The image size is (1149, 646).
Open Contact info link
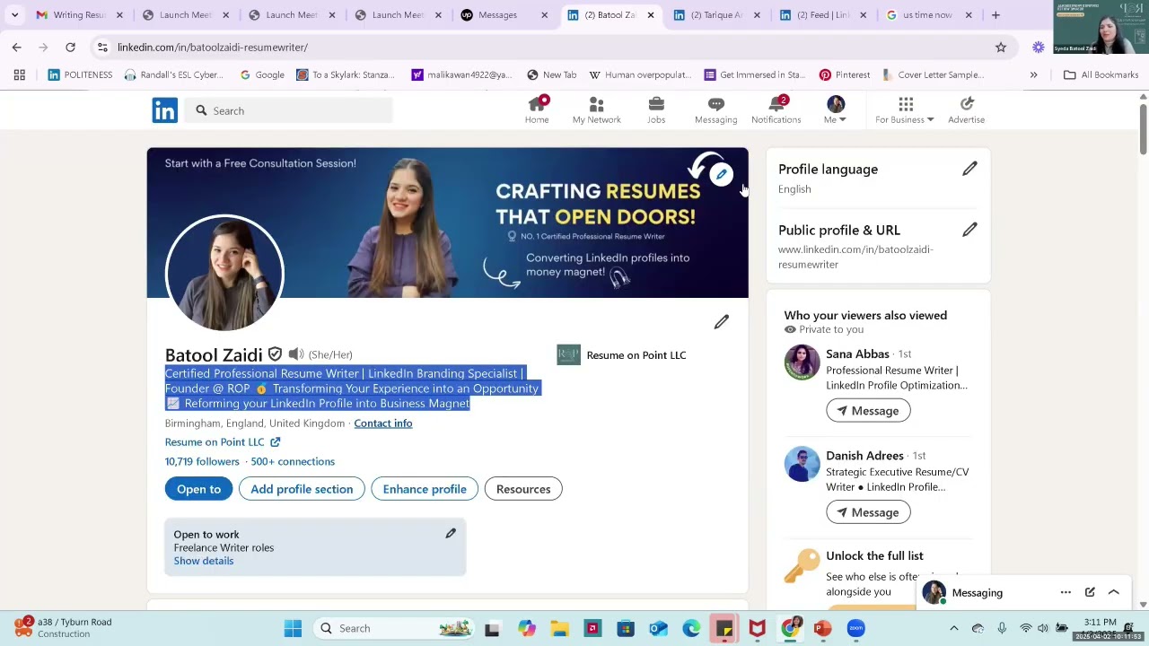383,423
